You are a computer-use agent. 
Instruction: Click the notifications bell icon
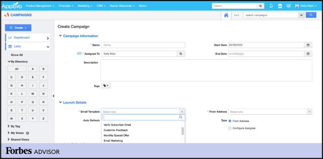(x=271, y=6)
